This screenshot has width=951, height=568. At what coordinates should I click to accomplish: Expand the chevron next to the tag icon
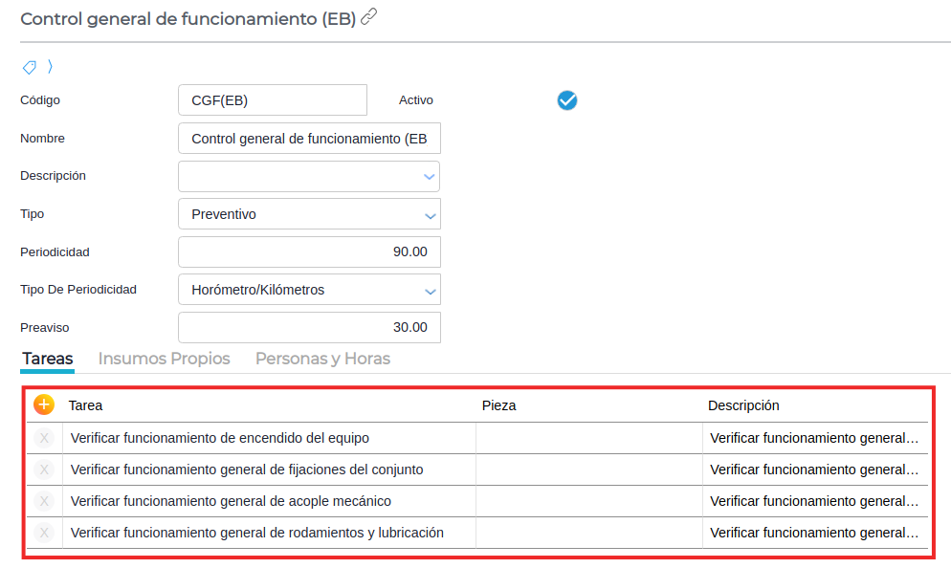click(x=50, y=66)
